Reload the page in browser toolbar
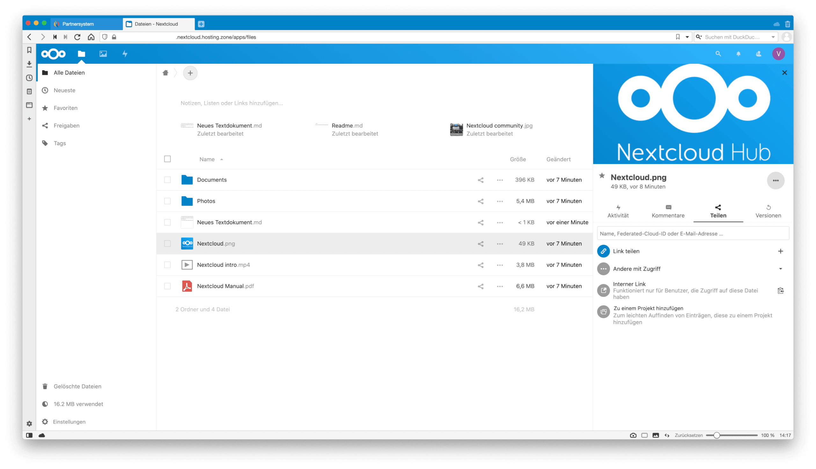816x469 pixels. (77, 37)
